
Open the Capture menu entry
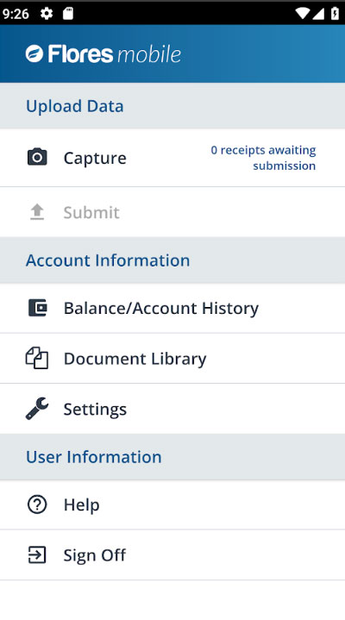pos(172,158)
